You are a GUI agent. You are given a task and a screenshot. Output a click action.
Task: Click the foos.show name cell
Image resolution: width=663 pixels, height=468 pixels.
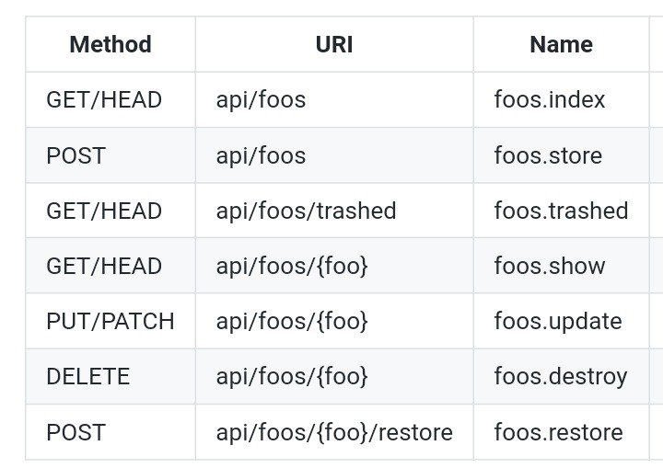click(561, 266)
